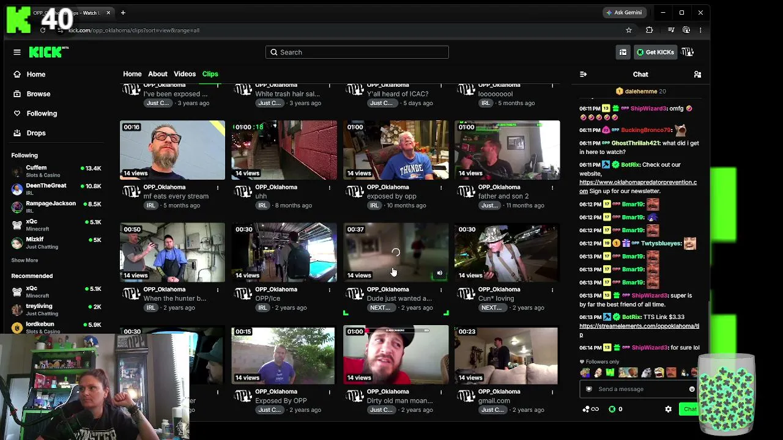
Task: Open options menu for 'Cun* loving' clip
Action: tap(552, 290)
